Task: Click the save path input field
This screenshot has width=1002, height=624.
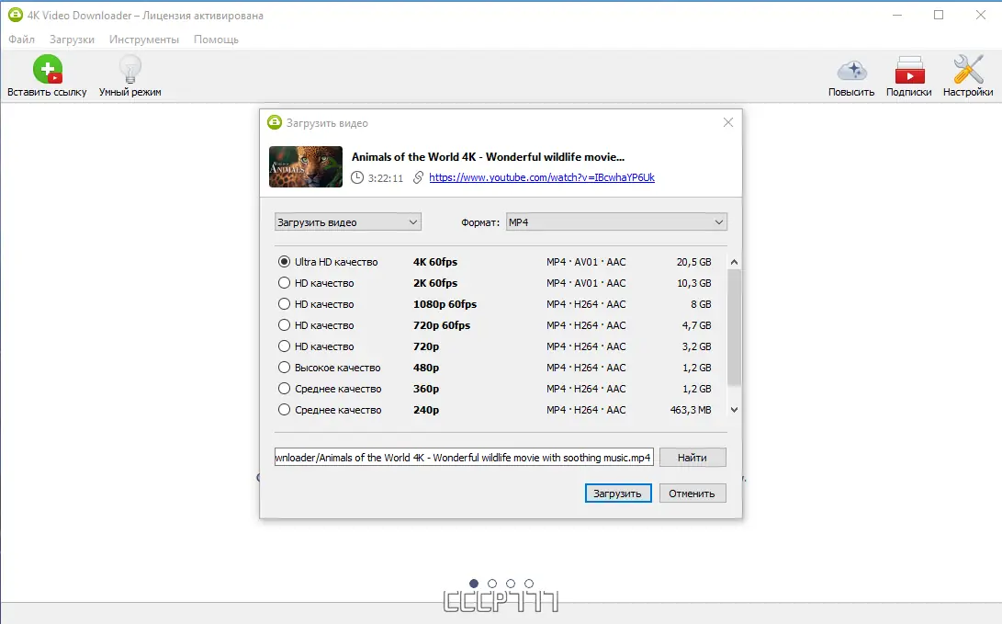Action: pyautogui.click(x=464, y=457)
